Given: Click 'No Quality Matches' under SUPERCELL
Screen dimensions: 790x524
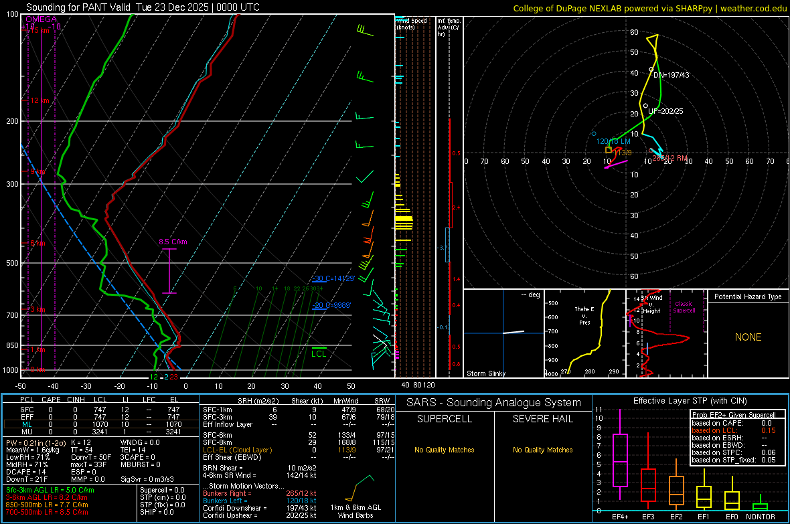Looking at the screenshot, I should 445,450.
